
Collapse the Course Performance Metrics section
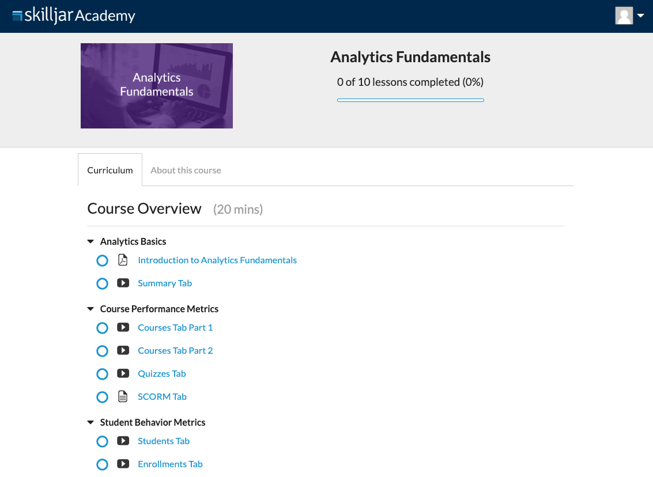click(x=90, y=309)
